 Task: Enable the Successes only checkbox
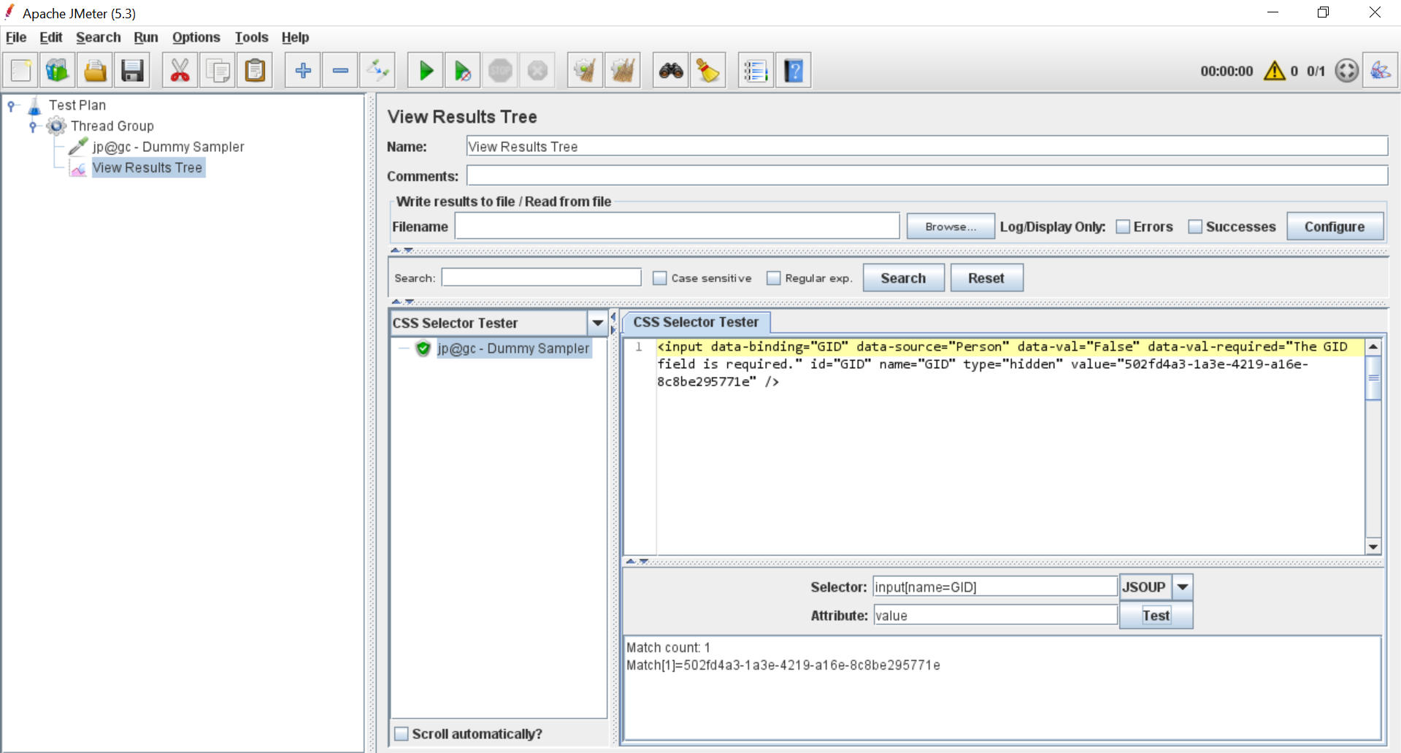(x=1195, y=227)
